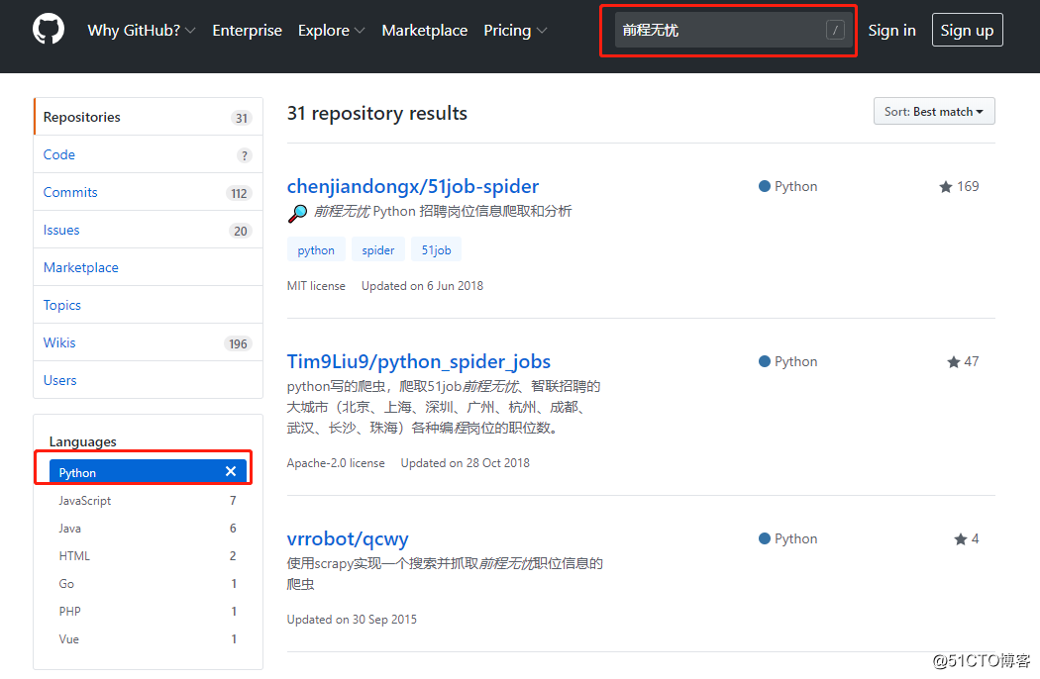This screenshot has height=679, width=1040.
Task: Click the star icon beside 4
Action: click(x=961, y=539)
